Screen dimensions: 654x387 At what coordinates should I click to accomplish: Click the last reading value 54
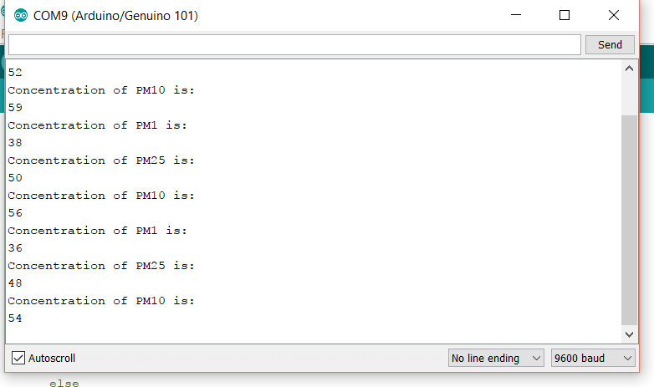[15, 318]
